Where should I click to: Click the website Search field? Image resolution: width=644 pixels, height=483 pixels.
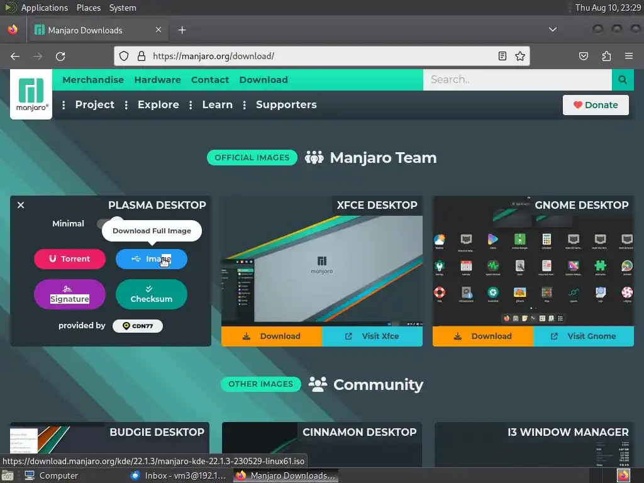[518, 80]
